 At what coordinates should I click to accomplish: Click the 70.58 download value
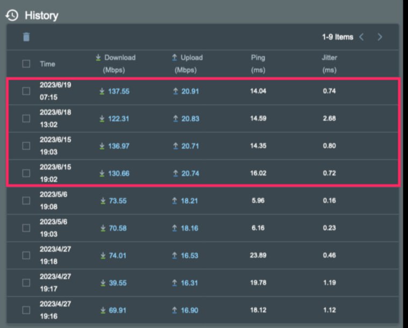[118, 228]
